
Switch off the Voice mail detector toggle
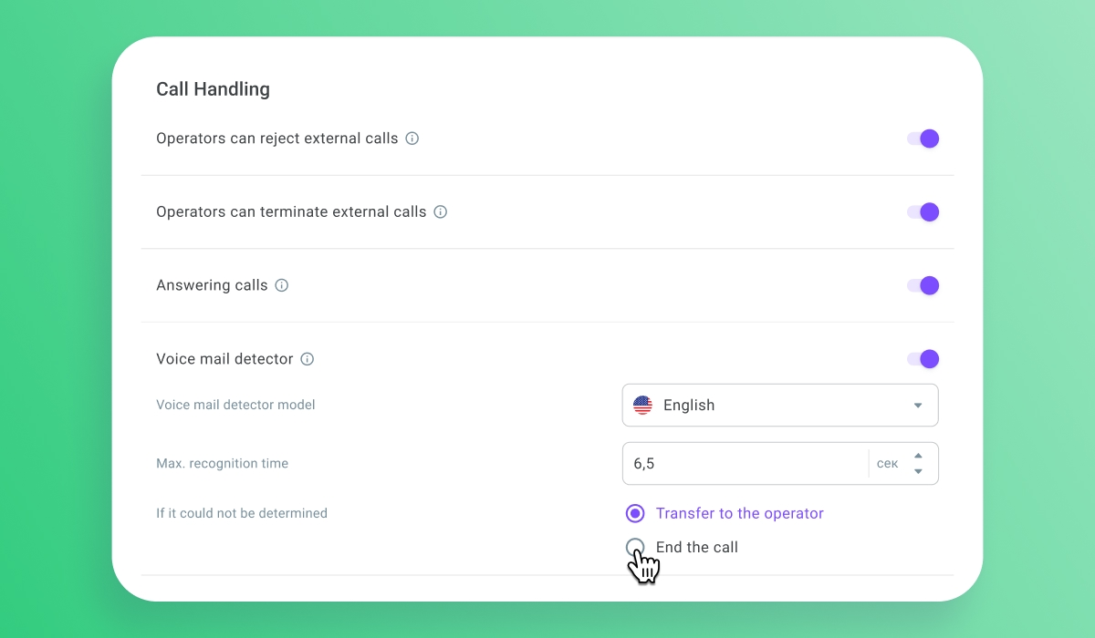923,359
